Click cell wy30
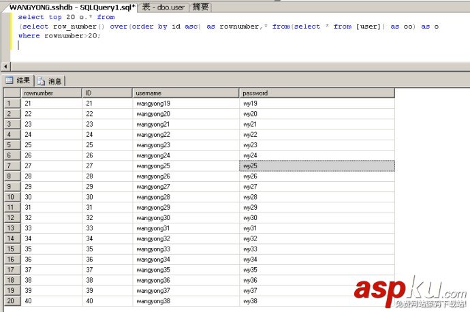 point(317,218)
